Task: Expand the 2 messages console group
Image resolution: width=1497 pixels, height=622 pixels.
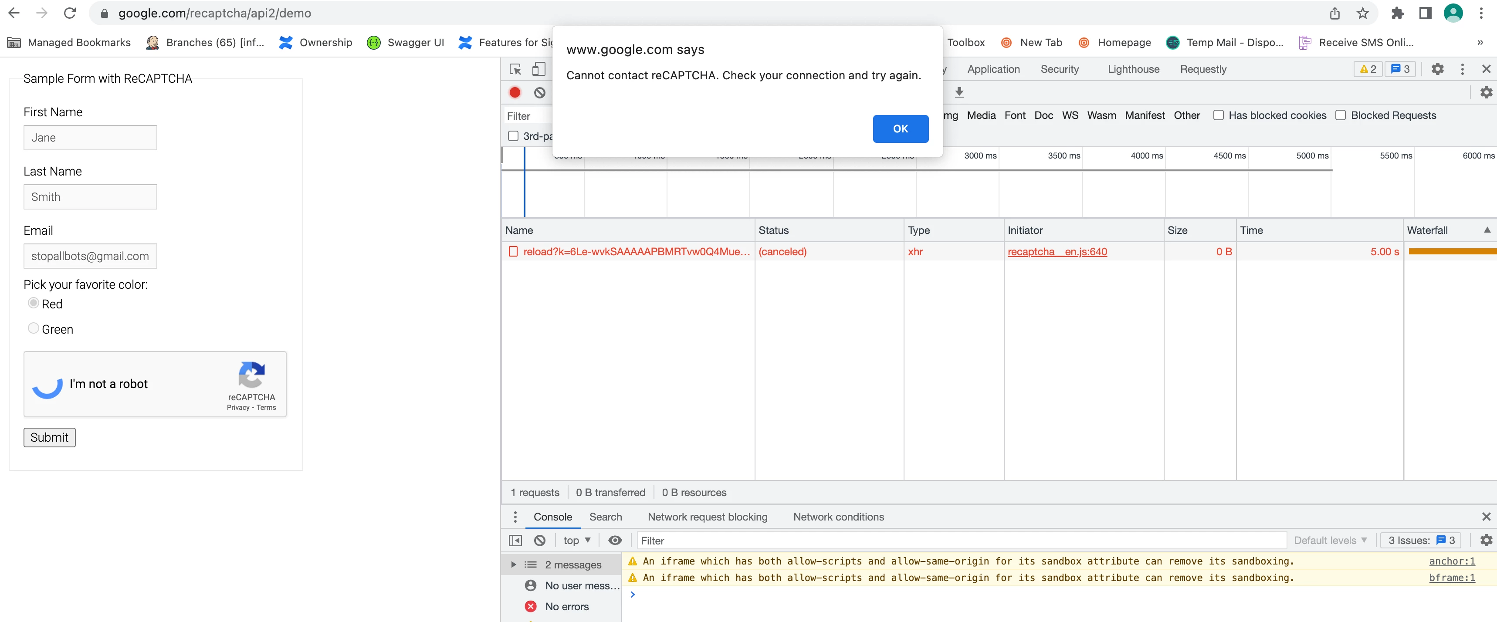Action: click(x=513, y=565)
